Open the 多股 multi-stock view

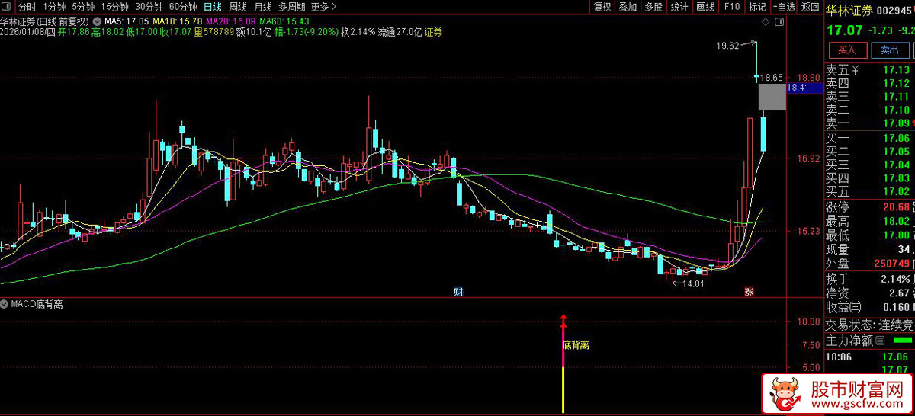653,7
